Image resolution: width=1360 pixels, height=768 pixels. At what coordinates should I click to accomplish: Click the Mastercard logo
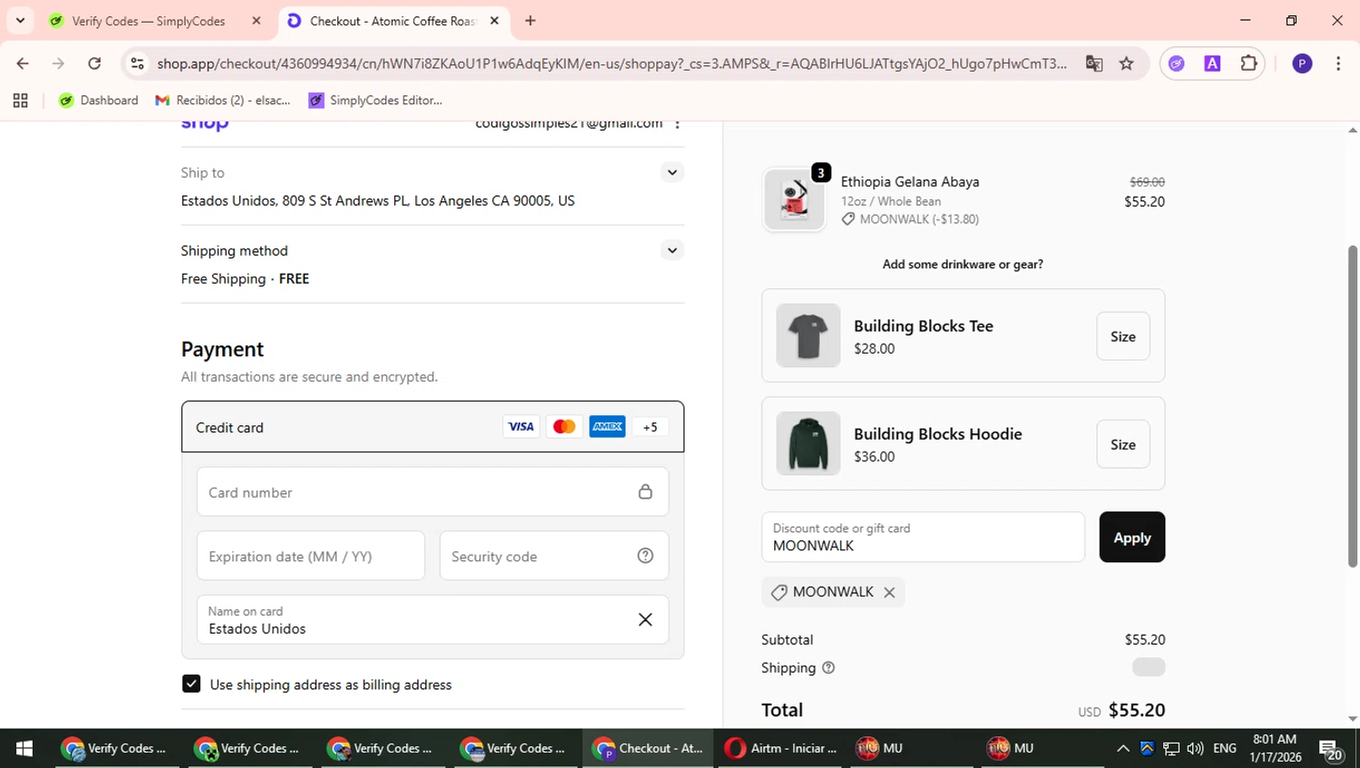point(564,427)
